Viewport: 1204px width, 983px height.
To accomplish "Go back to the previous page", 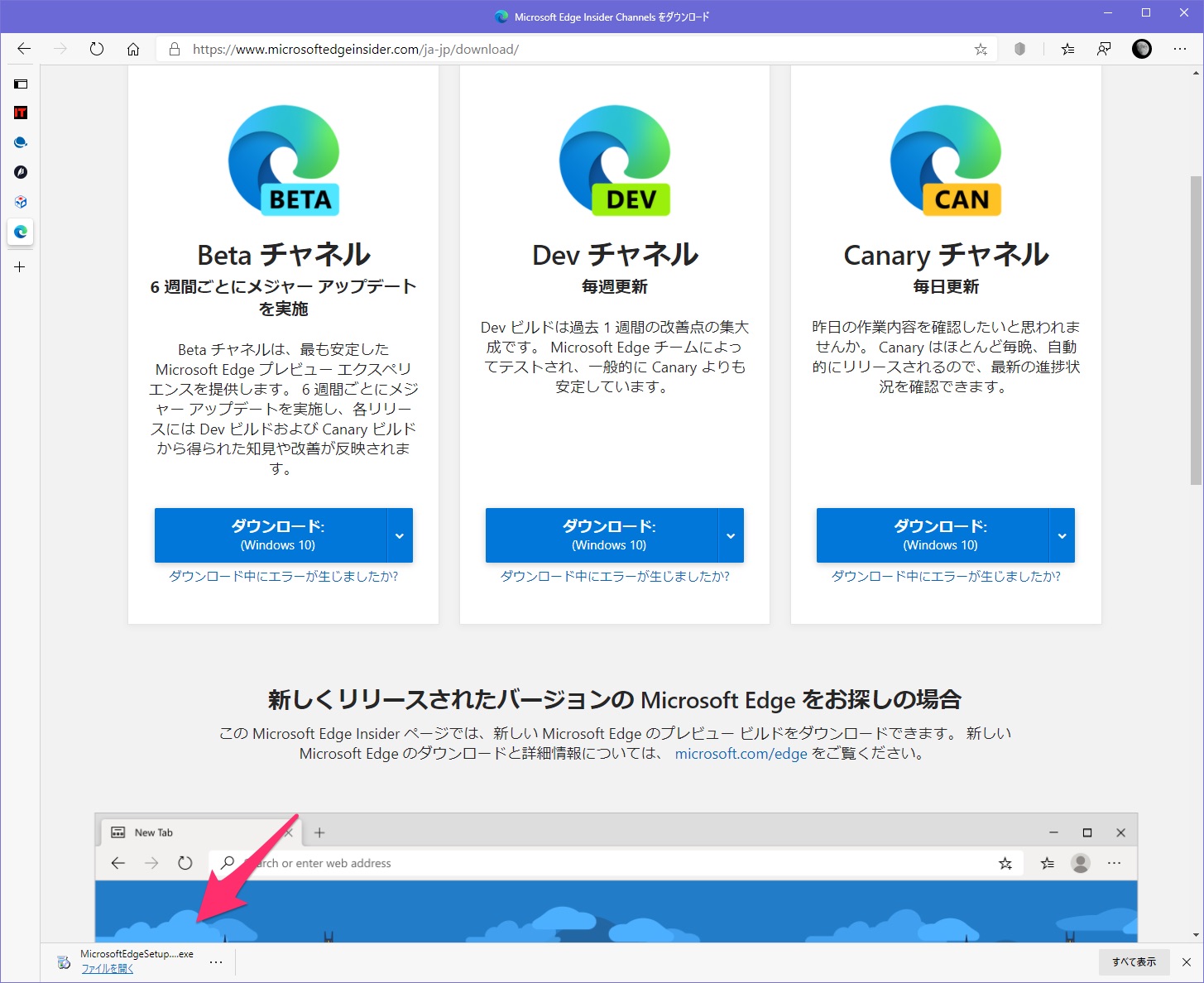I will [x=24, y=49].
